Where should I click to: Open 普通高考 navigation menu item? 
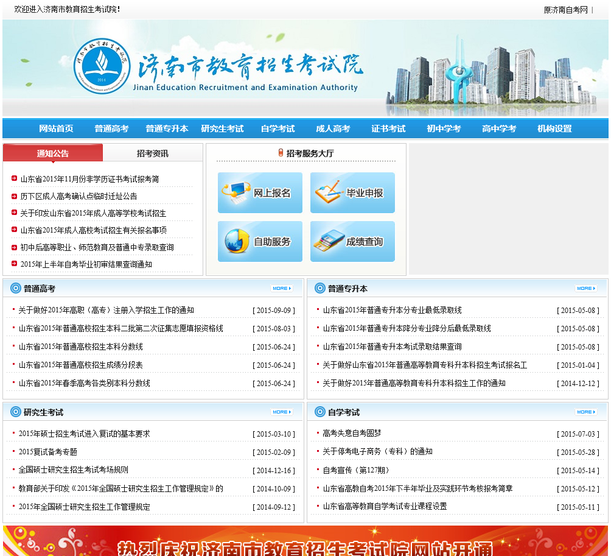(111, 128)
